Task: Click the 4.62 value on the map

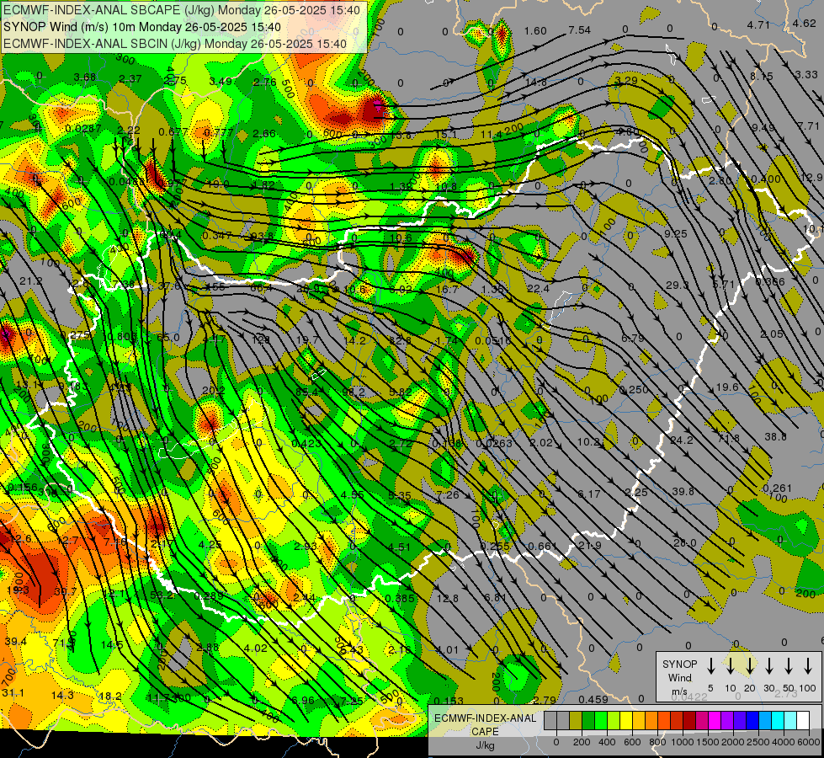Action: [804, 23]
